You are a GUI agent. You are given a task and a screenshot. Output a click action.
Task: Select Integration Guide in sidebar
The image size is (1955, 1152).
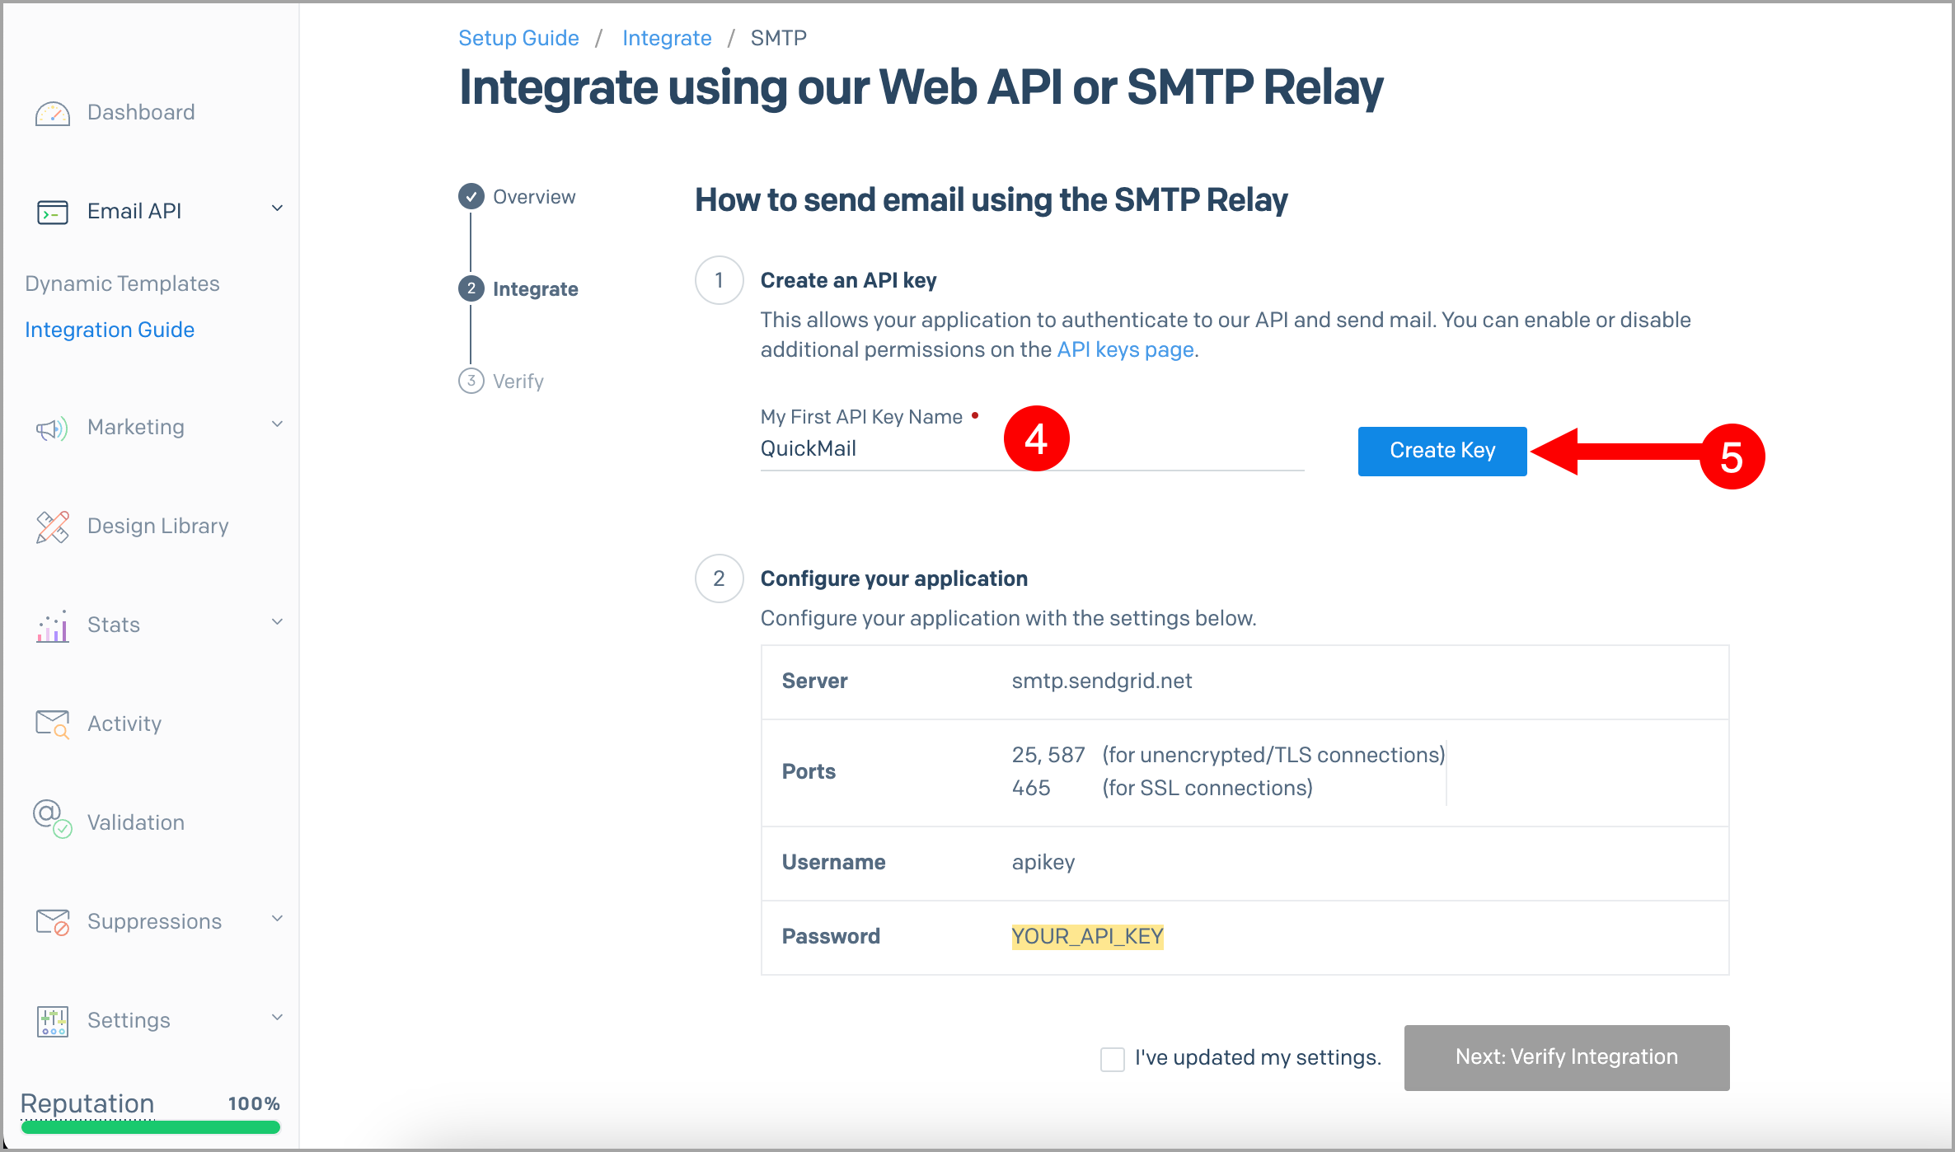(110, 330)
